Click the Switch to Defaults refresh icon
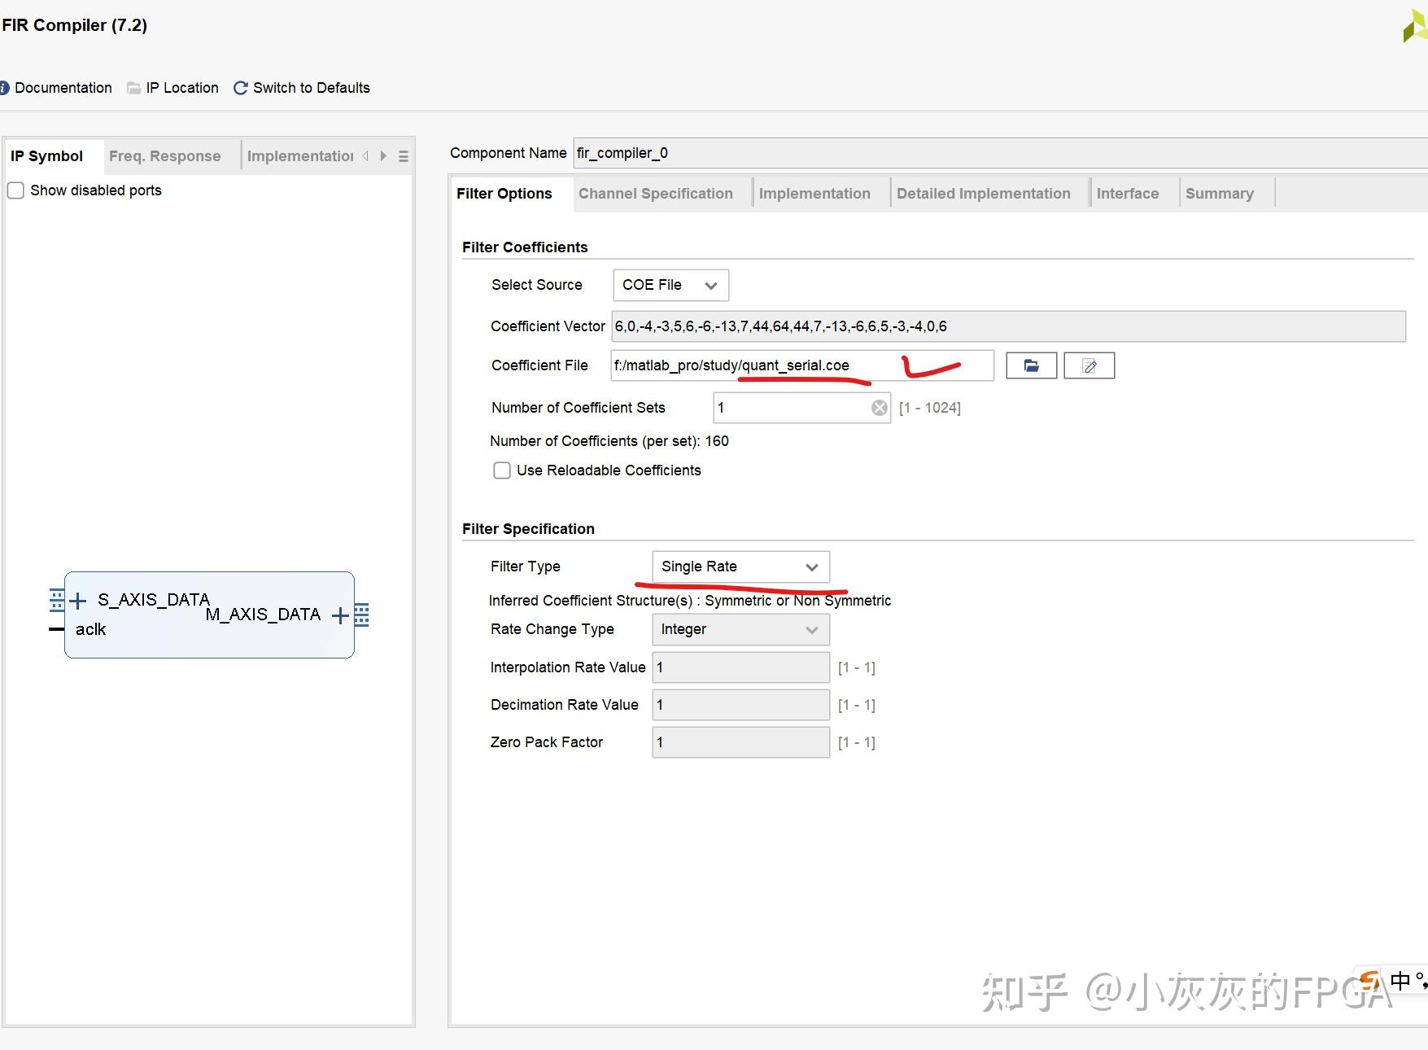The image size is (1428, 1050). tap(241, 87)
